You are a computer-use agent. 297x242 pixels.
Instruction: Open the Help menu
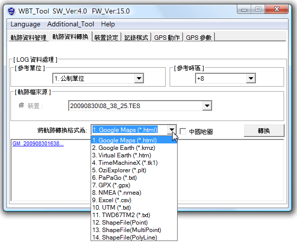(x=108, y=24)
